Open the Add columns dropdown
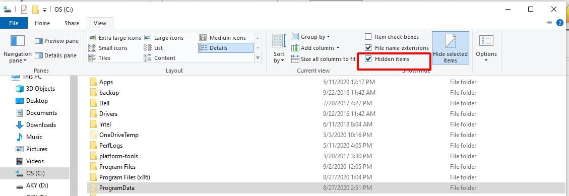Viewport: 569px width, 196px height. point(315,48)
